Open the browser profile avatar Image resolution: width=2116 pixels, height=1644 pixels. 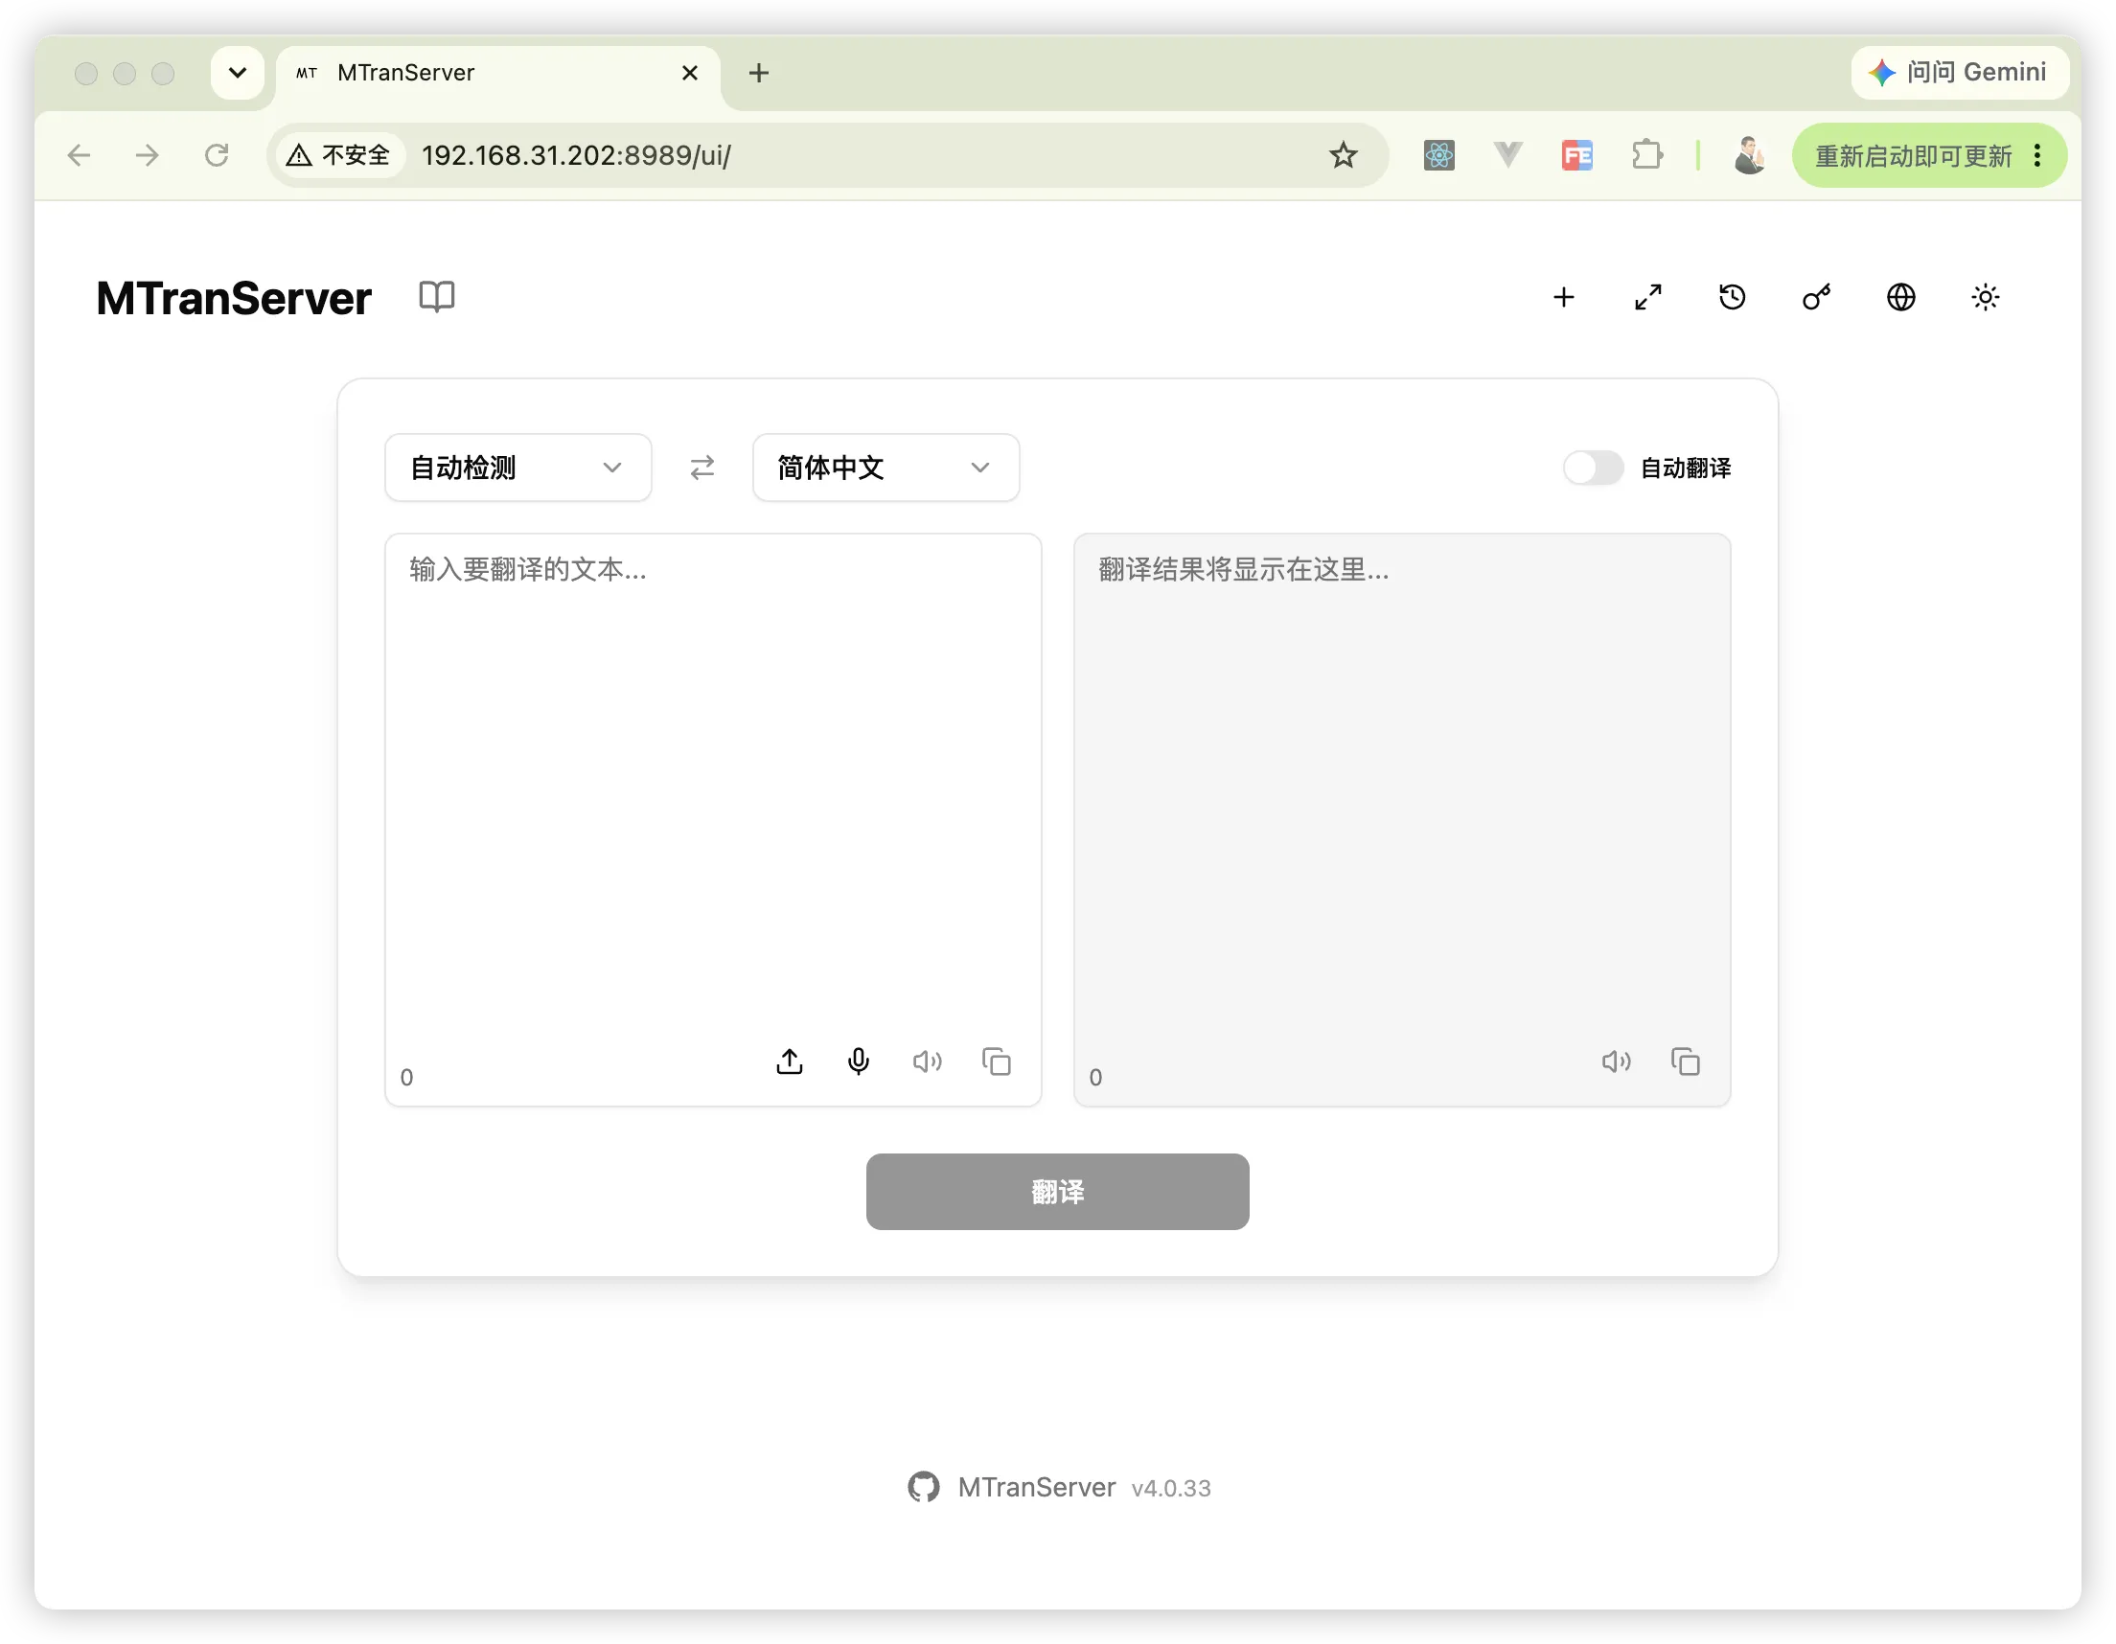coord(1749,155)
